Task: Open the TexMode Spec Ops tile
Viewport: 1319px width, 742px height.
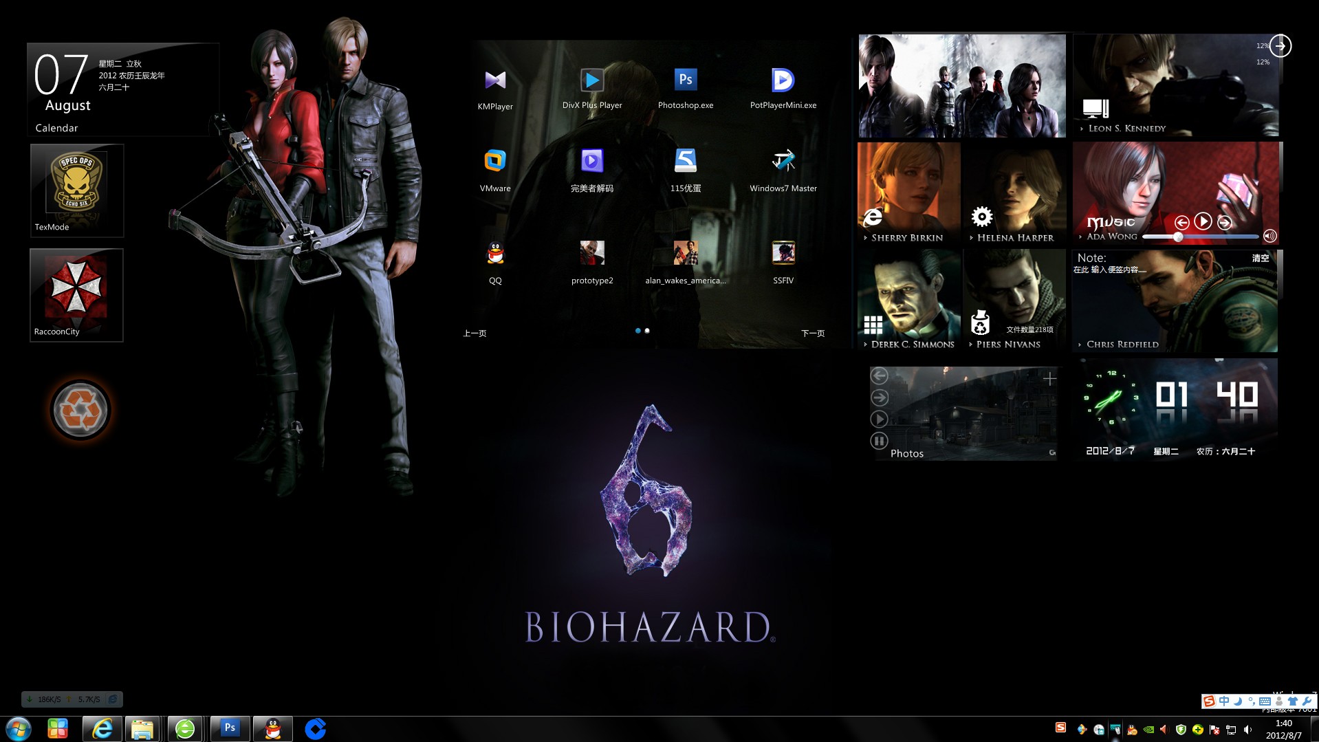Action: (77, 190)
